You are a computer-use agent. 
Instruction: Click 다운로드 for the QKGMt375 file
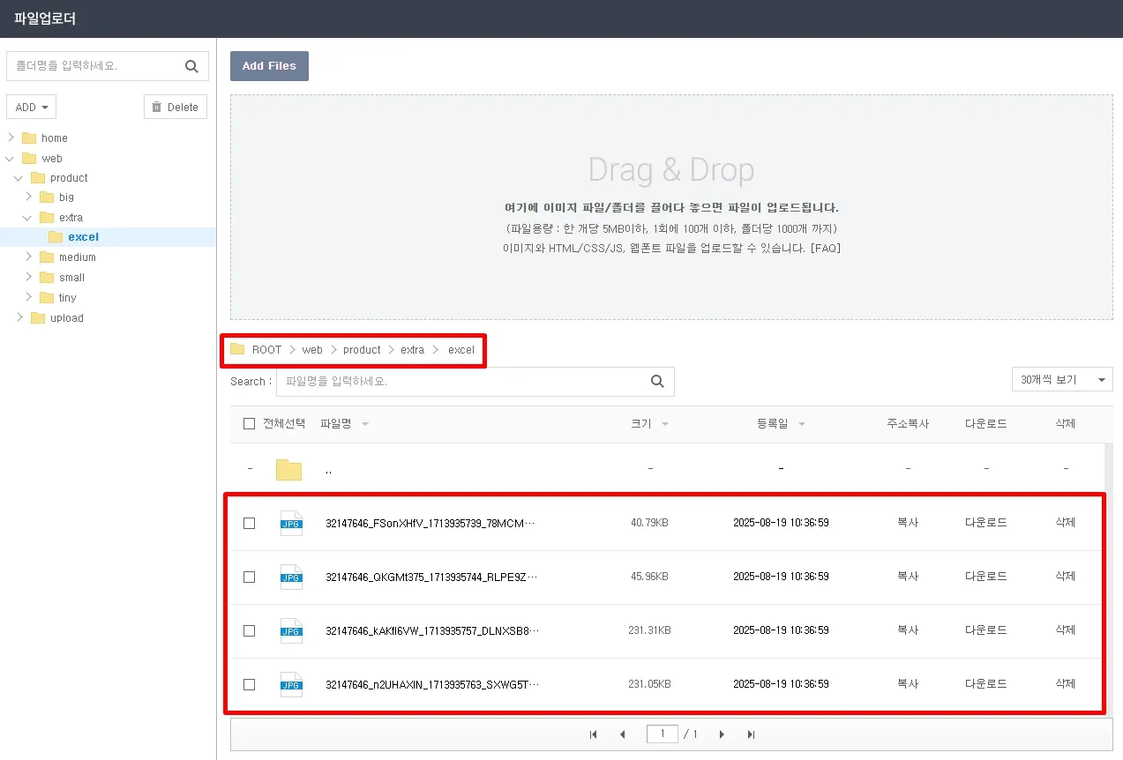click(x=986, y=577)
